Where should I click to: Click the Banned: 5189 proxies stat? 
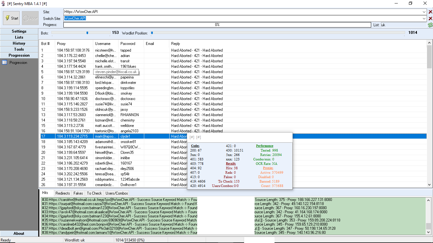click(x=269, y=181)
